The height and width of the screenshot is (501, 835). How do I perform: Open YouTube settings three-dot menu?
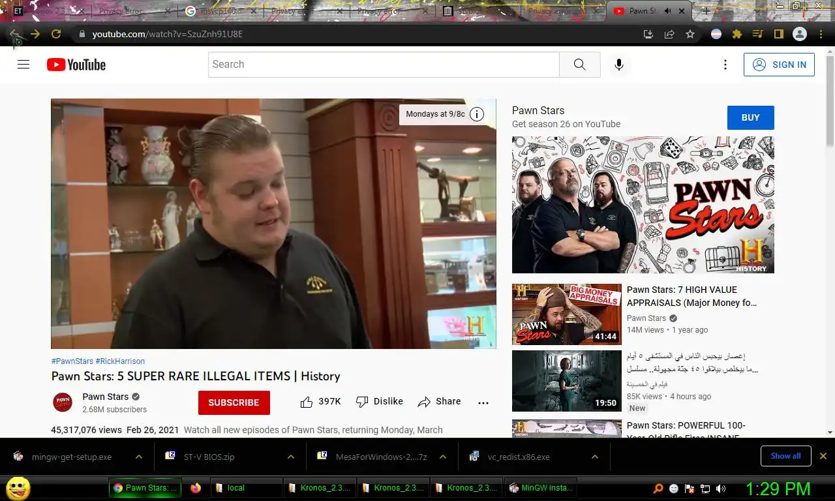point(725,65)
